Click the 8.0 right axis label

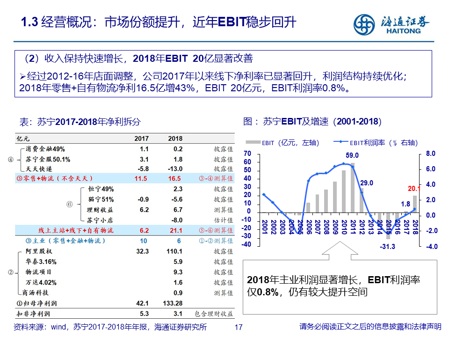pos(431,154)
